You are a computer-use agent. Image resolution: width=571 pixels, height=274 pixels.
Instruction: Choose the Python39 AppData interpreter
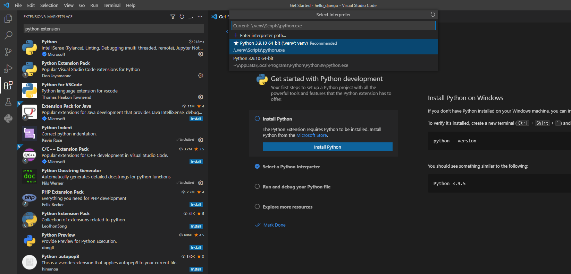334,62
